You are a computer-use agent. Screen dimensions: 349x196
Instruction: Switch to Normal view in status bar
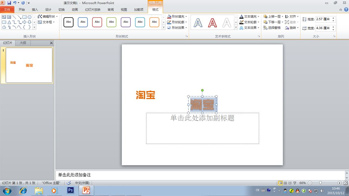pos(280,183)
